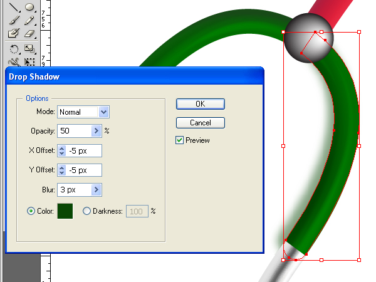Viewport: 376px width, 282px height.
Task: Open the Mode dropdown showing Normal
Action: (103, 112)
